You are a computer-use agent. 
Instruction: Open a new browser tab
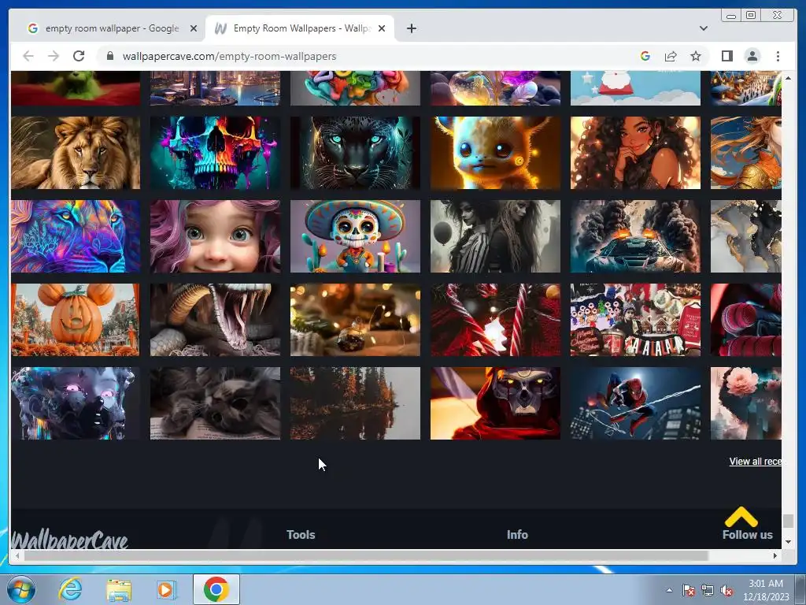coord(411,28)
